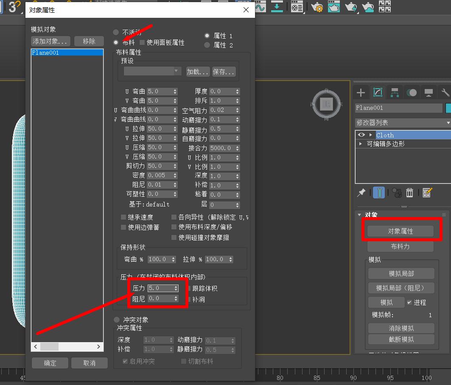Screen dimensions: 451x385
Task: Open Configure Modifier Sets icon
Action: coord(427,192)
